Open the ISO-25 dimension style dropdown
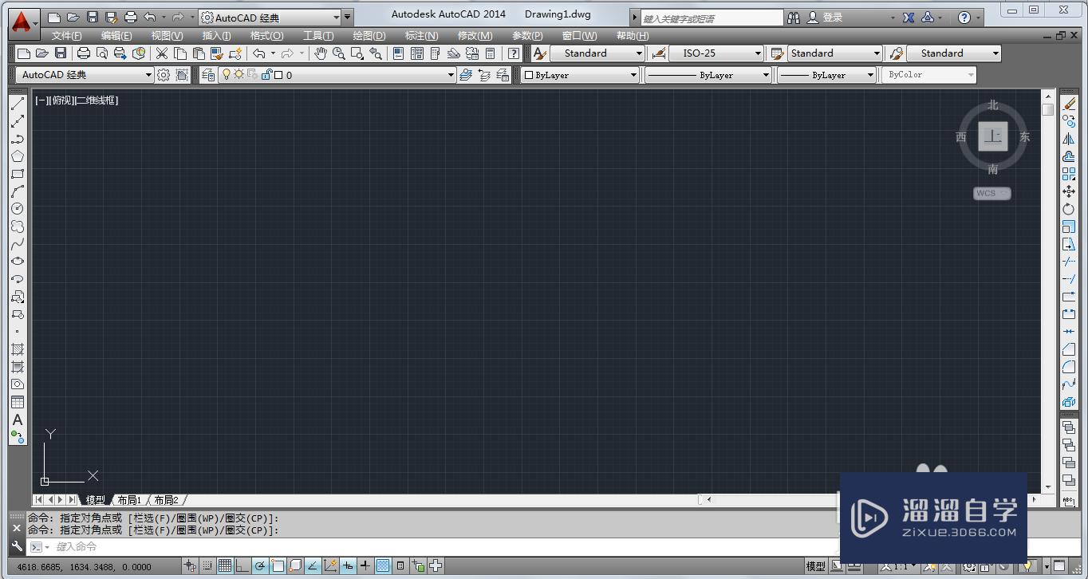Image resolution: width=1088 pixels, height=579 pixels. click(x=758, y=53)
